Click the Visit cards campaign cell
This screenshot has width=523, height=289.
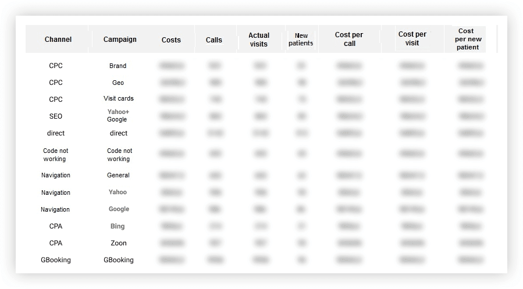pos(119,98)
